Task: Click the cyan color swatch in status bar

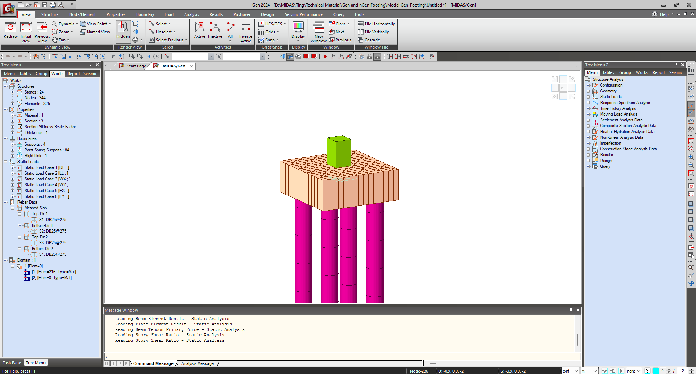Action: (656, 371)
